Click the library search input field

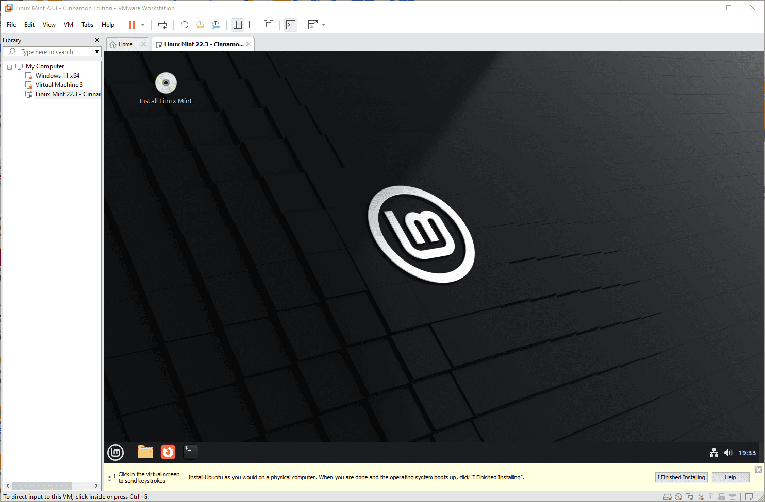(x=52, y=52)
